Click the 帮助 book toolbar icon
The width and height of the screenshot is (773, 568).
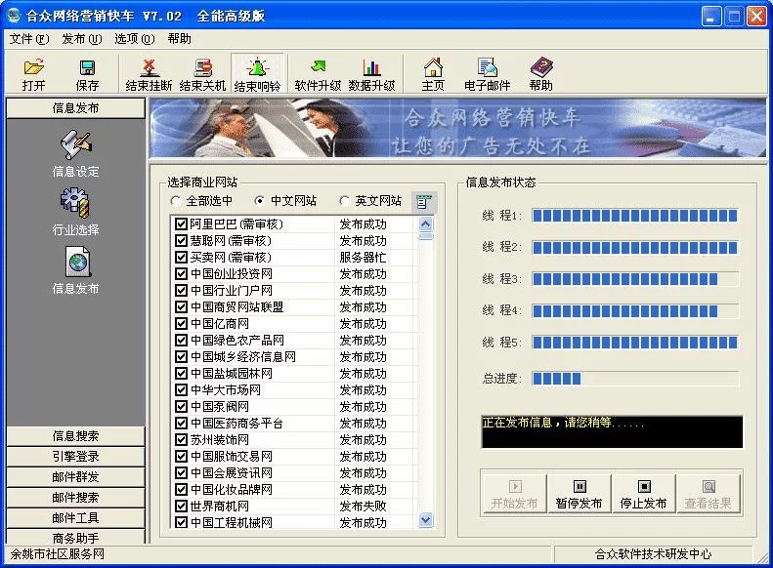coord(540,74)
